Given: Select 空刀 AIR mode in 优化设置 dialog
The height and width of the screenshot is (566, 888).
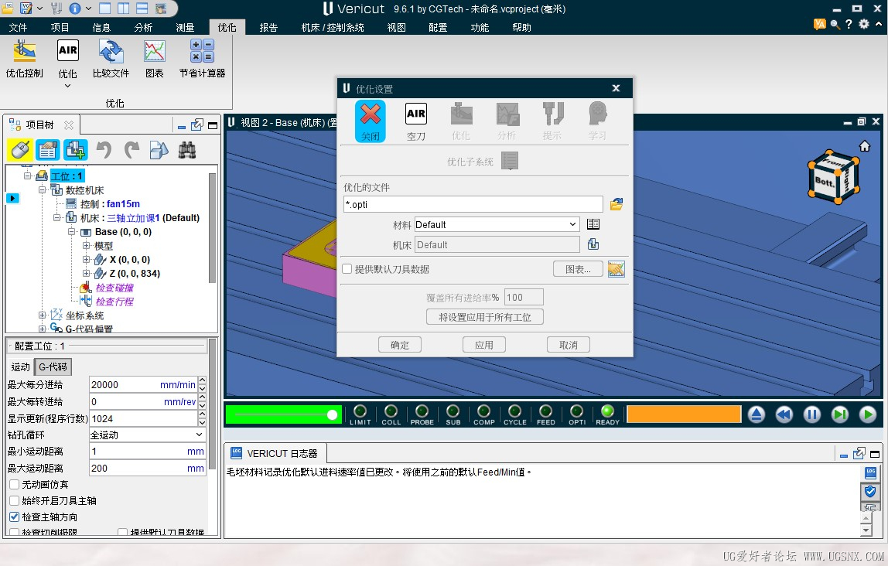Looking at the screenshot, I should [x=415, y=121].
